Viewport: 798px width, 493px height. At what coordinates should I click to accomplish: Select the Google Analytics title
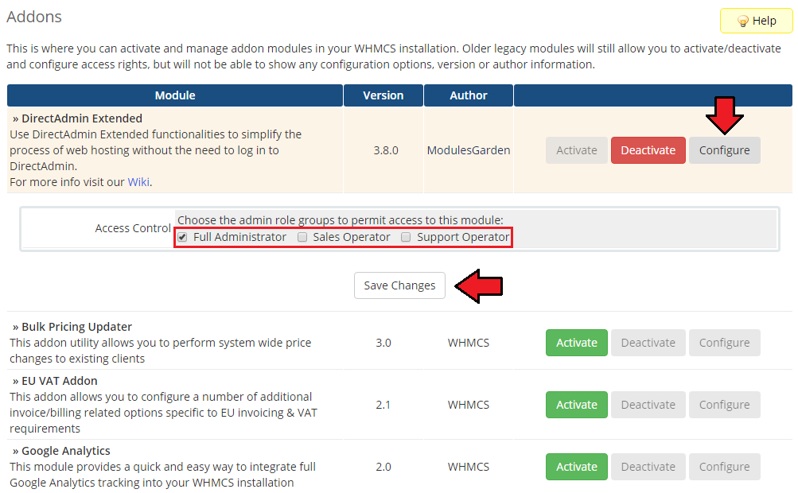click(x=66, y=451)
